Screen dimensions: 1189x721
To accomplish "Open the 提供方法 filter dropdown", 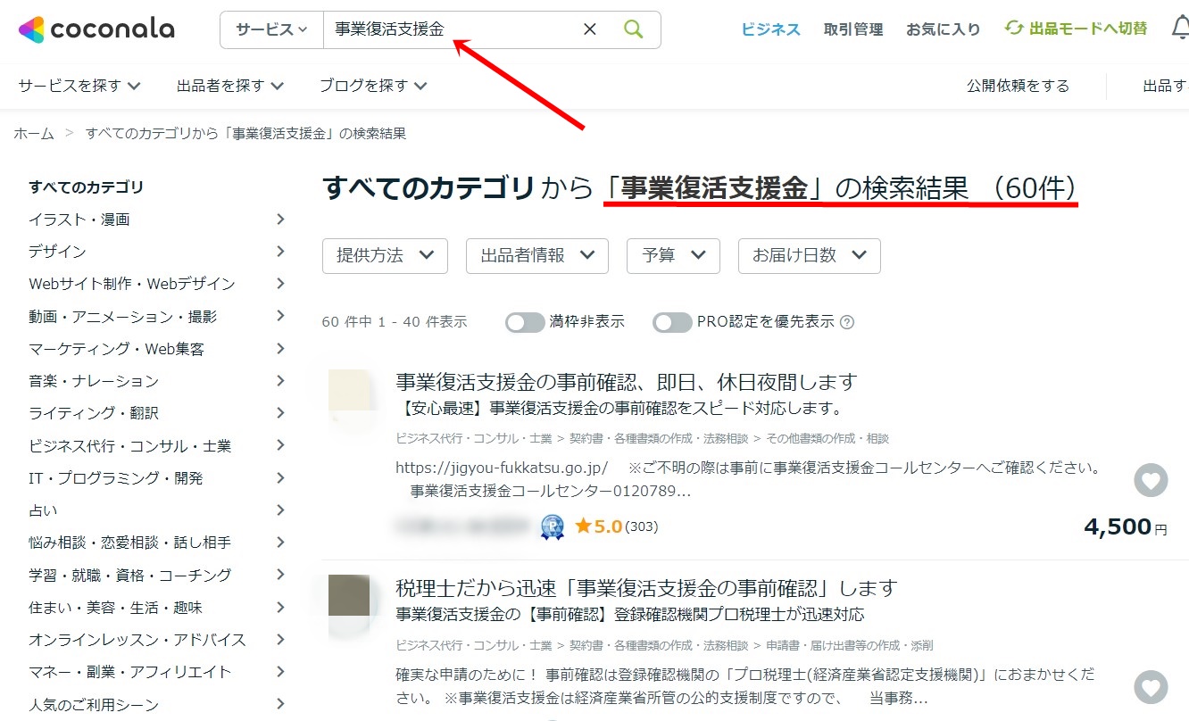I will tap(385, 255).
